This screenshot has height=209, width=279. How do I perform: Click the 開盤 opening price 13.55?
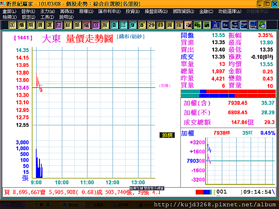[219, 35]
